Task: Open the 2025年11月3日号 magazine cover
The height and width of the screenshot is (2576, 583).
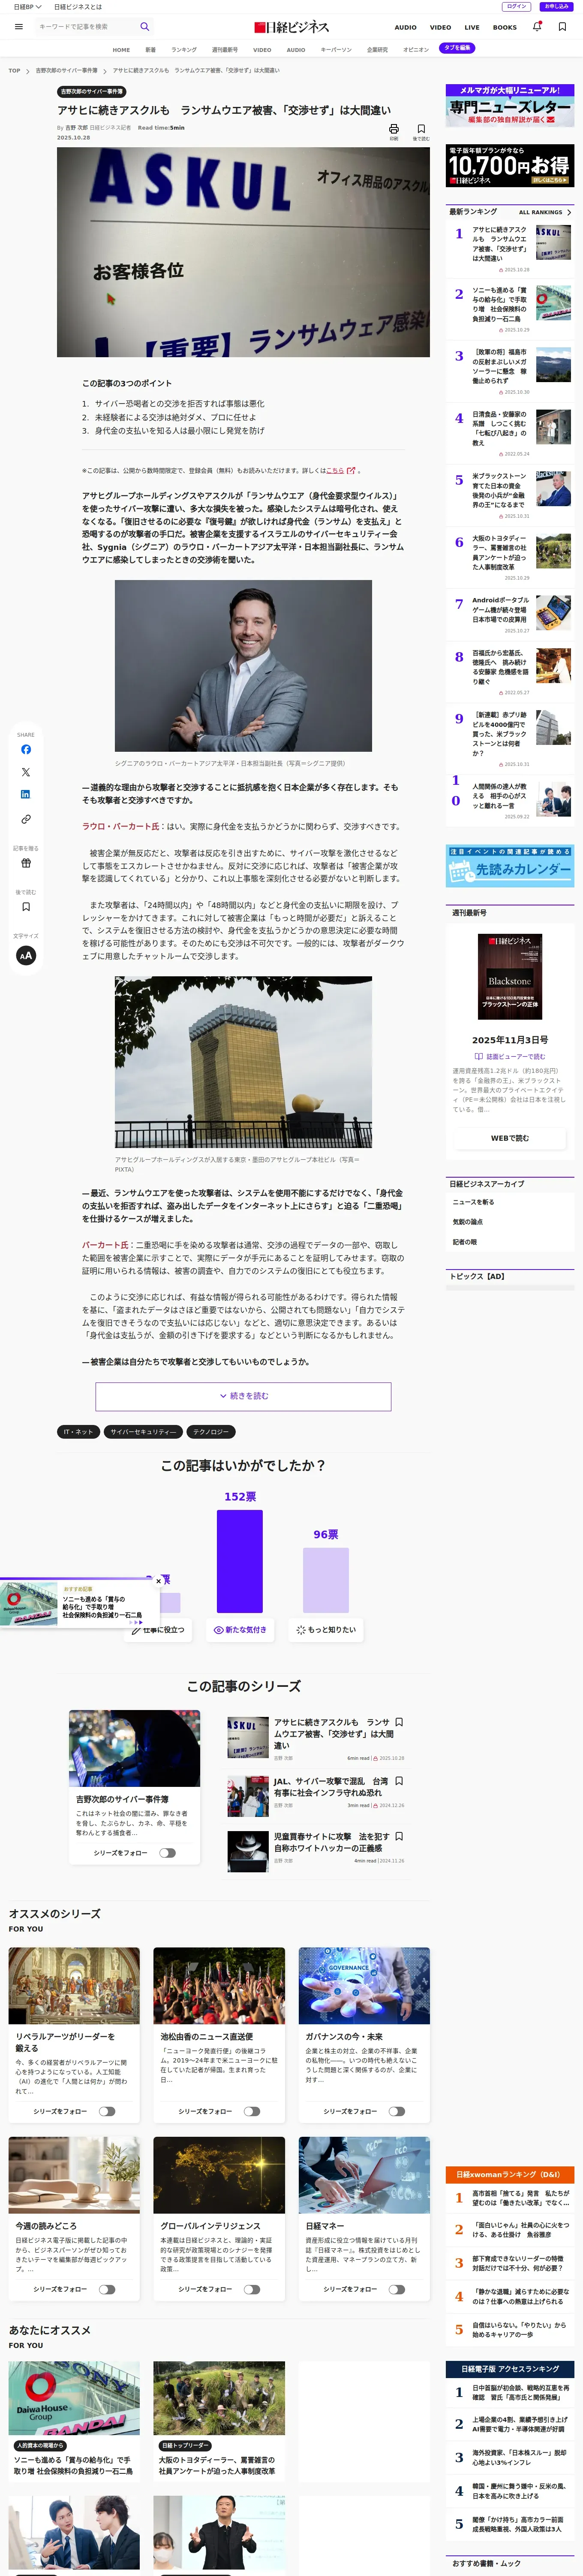Action: (x=510, y=977)
